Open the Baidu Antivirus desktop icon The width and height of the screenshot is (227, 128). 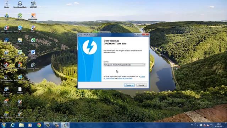[x=6, y=29]
